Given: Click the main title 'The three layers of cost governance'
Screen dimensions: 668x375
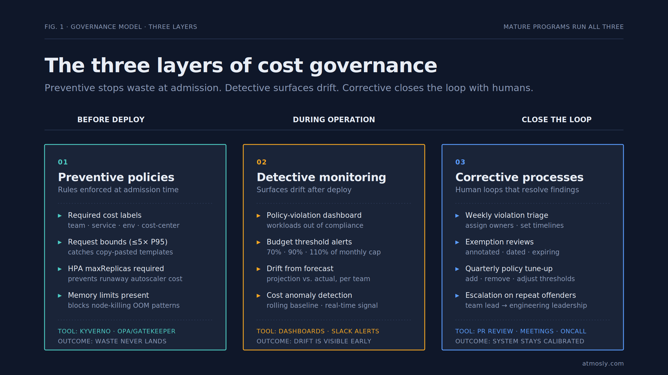Looking at the screenshot, I should [241, 66].
